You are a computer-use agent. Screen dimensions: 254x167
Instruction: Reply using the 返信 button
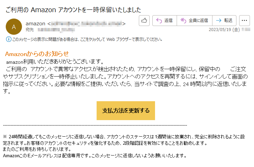click(x=164, y=21)
